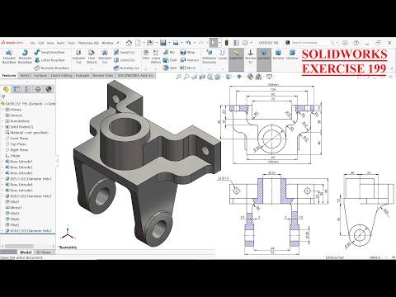
Task: Switch to the Evaluate tab
Action: pyautogui.click(x=82, y=75)
